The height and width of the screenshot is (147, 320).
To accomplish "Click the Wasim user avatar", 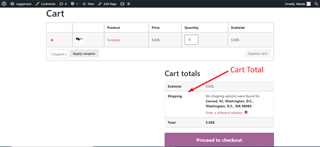I will pos(309,4).
